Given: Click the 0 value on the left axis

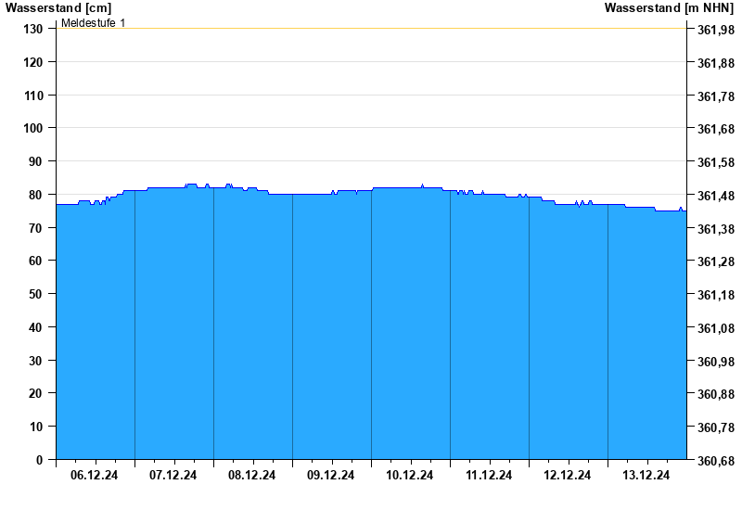Looking at the screenshot, I should (39, 460).
